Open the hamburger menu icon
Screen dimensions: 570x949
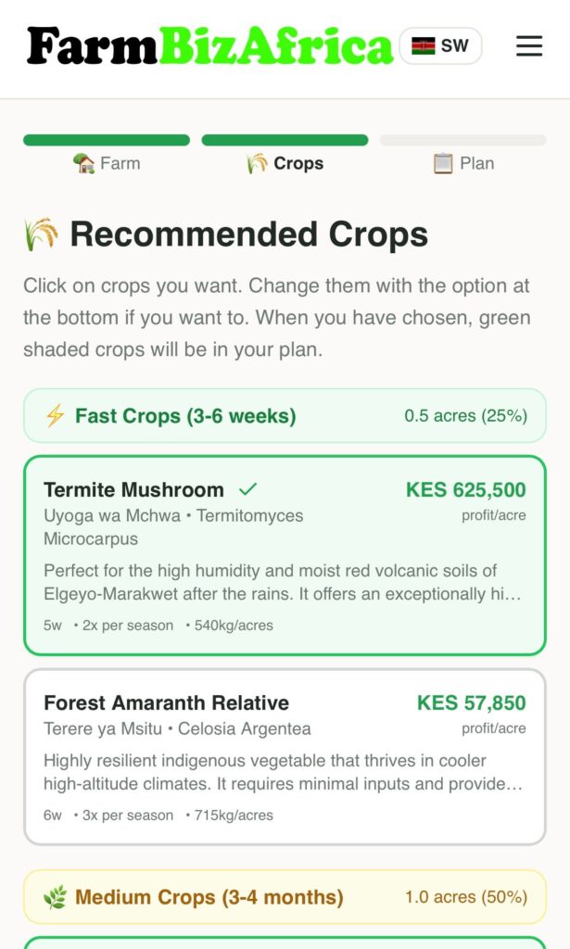pyautogui.click(x=529, y=46)
